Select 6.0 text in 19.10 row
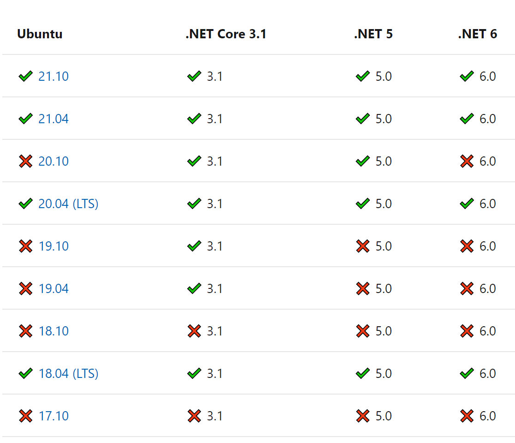The image size is (515, 443). [488, 246]
